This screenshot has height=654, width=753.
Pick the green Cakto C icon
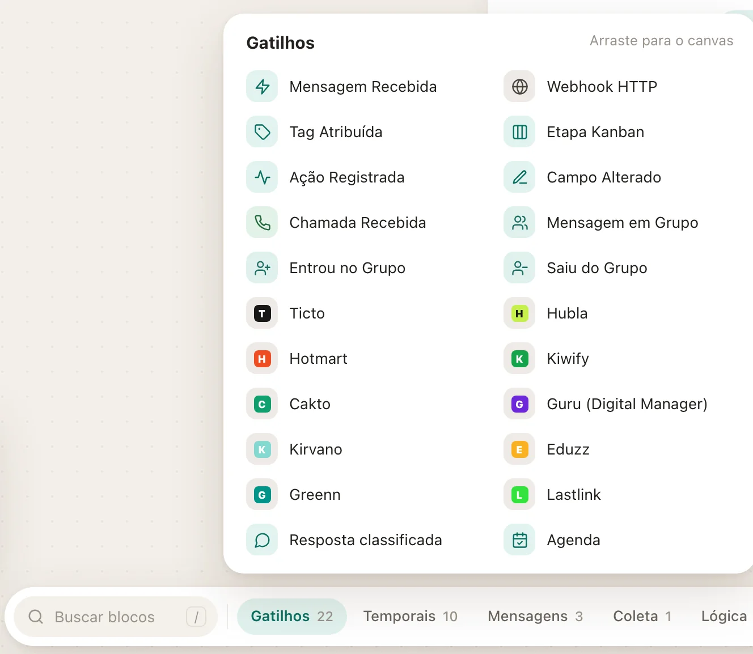[262, 404]
